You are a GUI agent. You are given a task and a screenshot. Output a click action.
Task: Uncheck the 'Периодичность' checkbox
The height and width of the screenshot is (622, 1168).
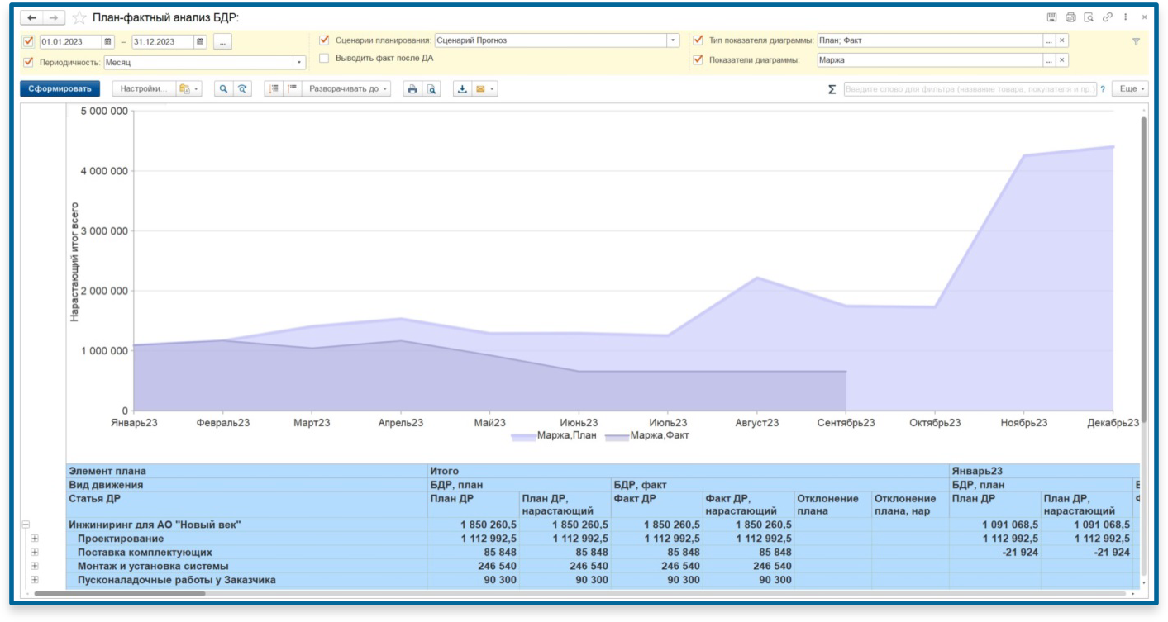[29, 62]
